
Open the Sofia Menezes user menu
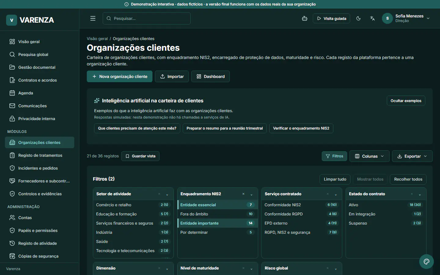click(x=406, y=18)
